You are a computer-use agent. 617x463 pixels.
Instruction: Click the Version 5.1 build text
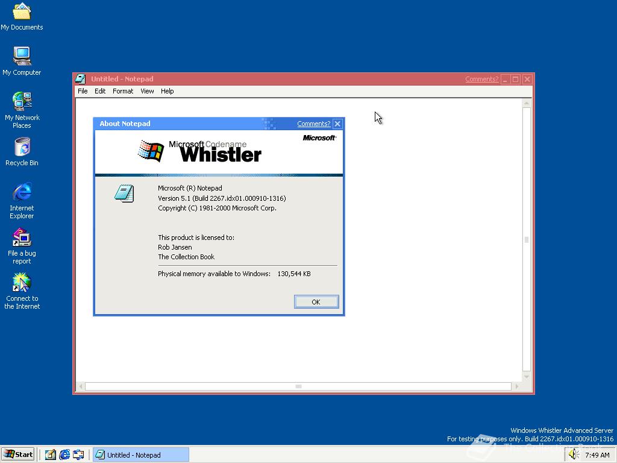point(222,198)
